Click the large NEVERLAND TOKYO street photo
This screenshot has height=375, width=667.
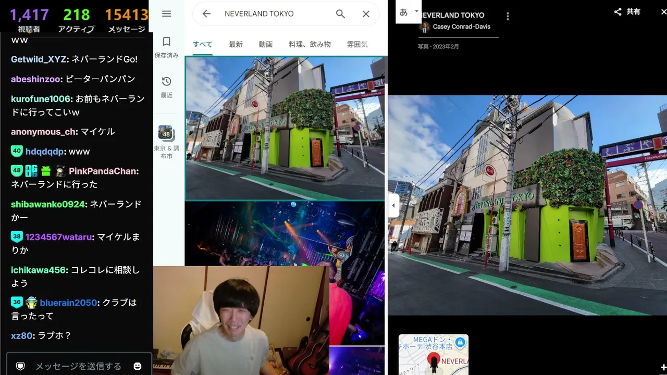tap(527, 205)
